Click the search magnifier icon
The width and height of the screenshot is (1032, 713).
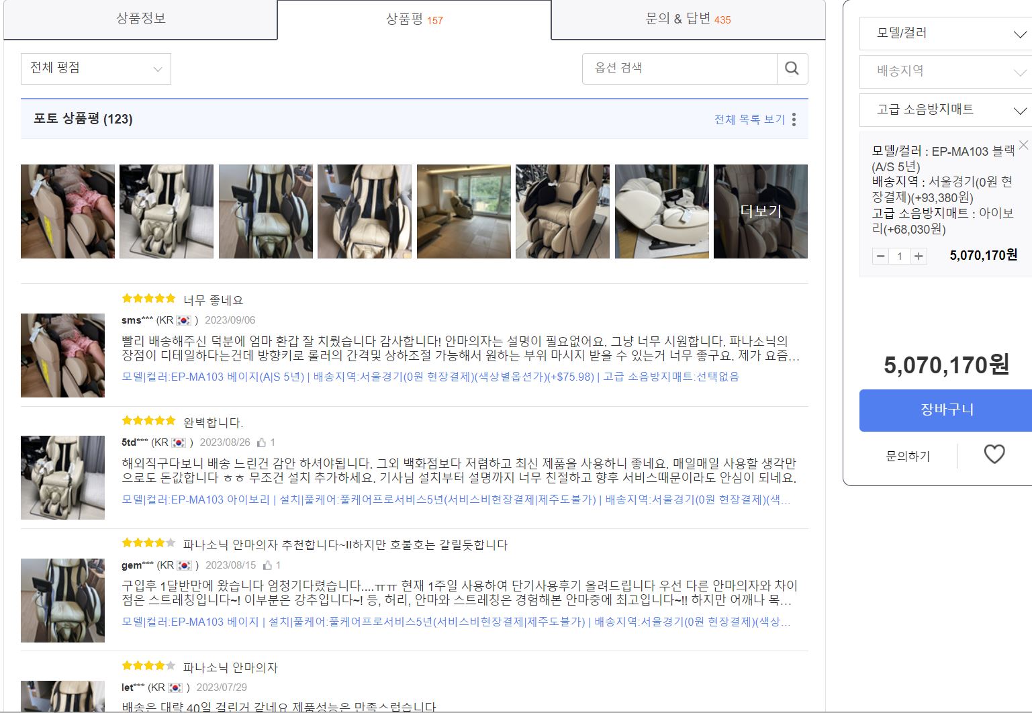click(792, 68)
